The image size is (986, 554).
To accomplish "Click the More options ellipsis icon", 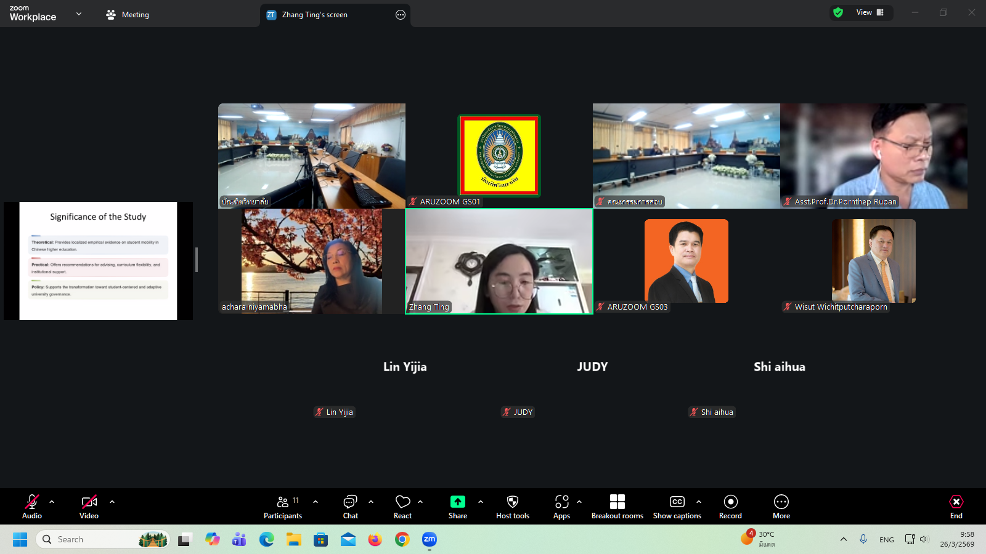I will click(781, 502).
